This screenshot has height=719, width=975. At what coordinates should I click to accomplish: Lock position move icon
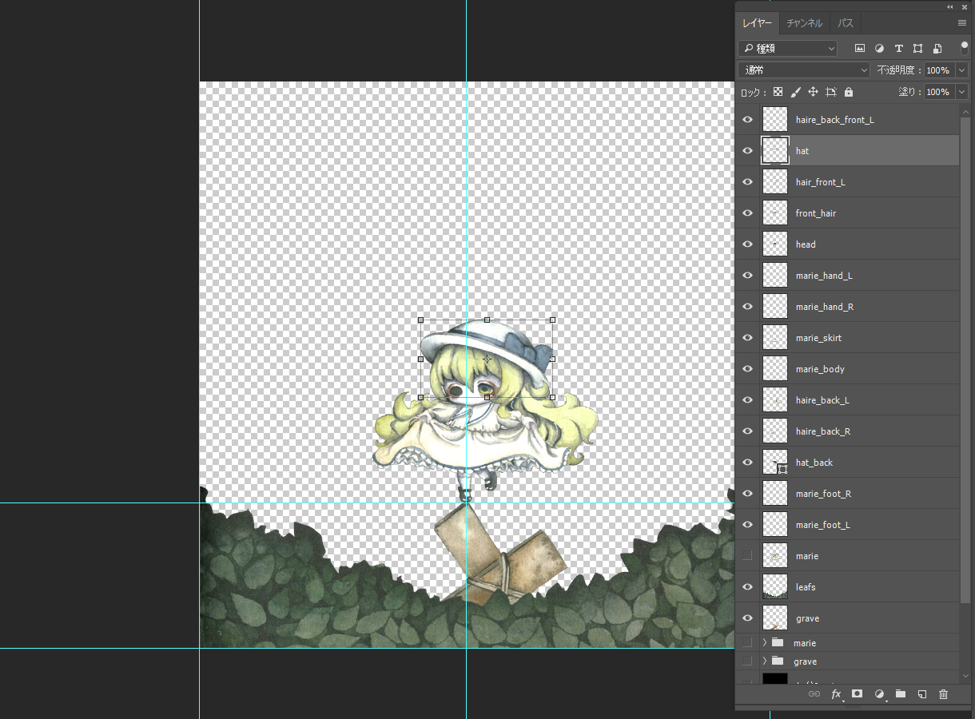tap(813, 92)
